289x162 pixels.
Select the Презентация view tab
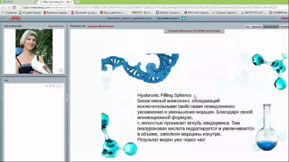pyautogui.click(x=271, y=27)
